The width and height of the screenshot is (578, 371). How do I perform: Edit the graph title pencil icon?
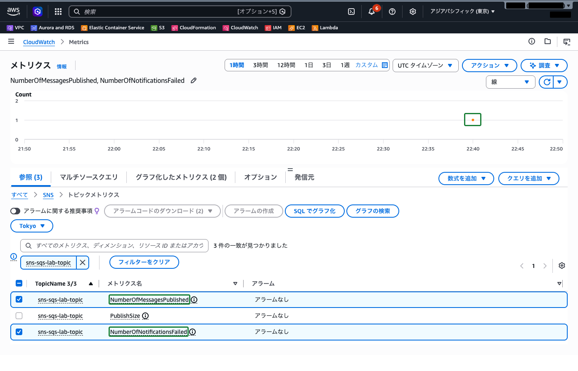(x=194, y=80)
